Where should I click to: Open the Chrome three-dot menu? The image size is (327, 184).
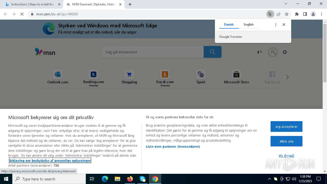[x=321, y=14]
